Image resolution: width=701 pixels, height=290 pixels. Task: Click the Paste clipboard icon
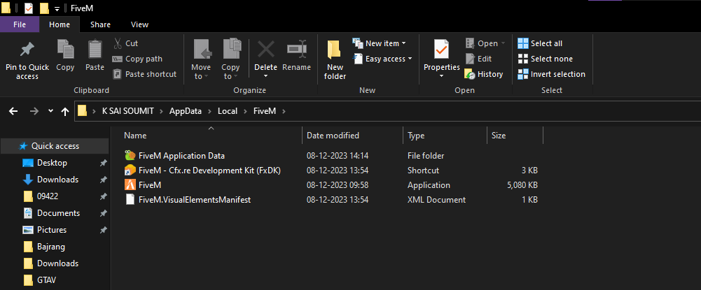(x=95, y=50)
